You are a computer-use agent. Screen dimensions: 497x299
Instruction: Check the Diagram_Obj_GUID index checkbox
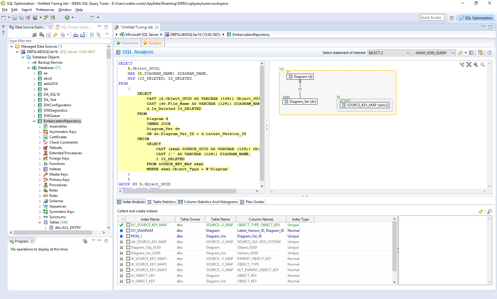pyautogui.click(x=128, y=247)
